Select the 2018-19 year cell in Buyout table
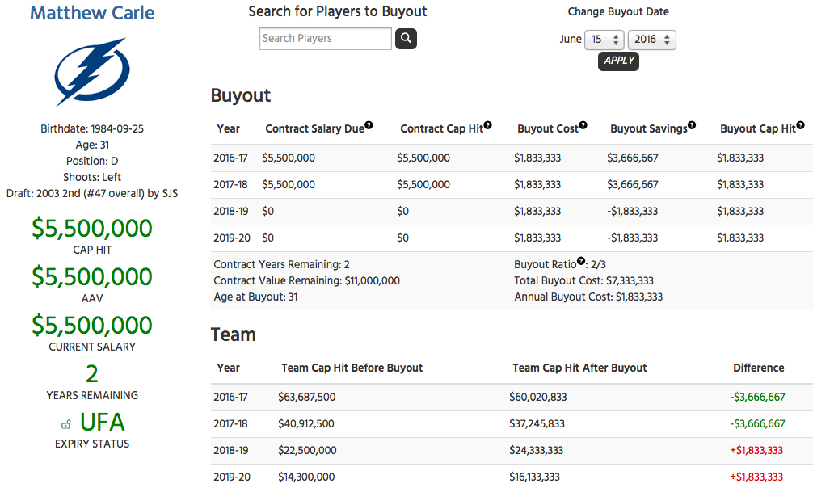The height and width of the screenshot is (488, 813). tap(231, 212)
